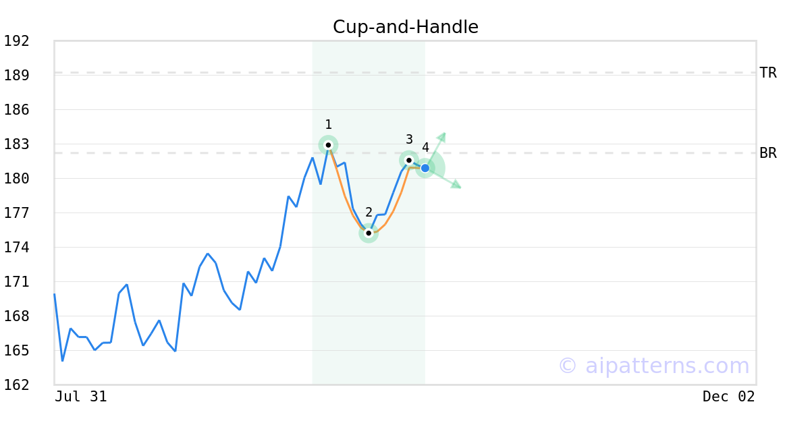Click the Dec 02 end date label
This screenshot has width=810, height=425.
point(728,397)
